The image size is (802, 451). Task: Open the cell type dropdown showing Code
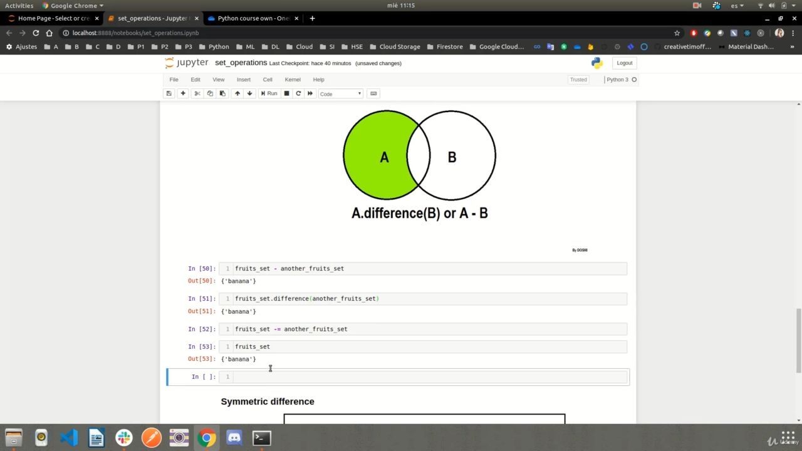340,94
